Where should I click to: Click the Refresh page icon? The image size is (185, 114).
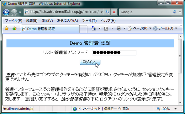[x=107, y=12]
